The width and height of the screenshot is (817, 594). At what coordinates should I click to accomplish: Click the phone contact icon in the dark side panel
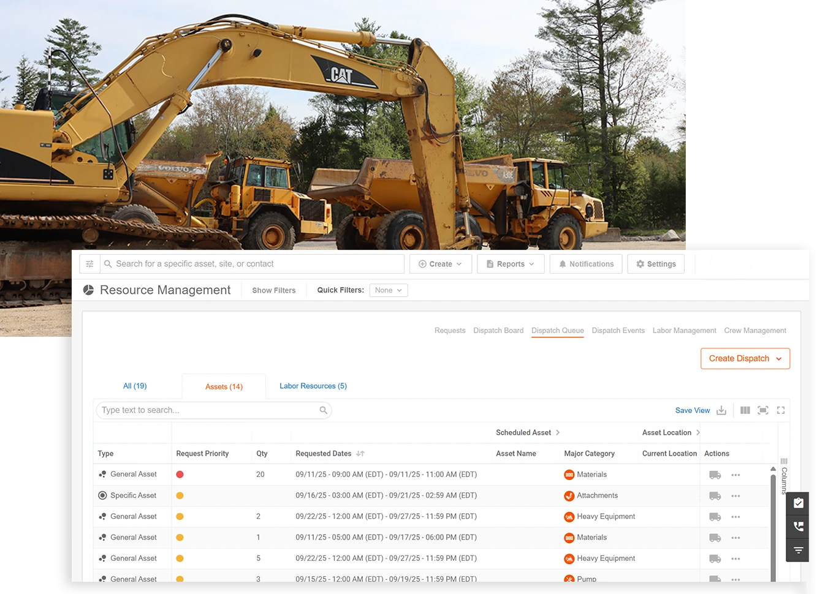[798, 527]
